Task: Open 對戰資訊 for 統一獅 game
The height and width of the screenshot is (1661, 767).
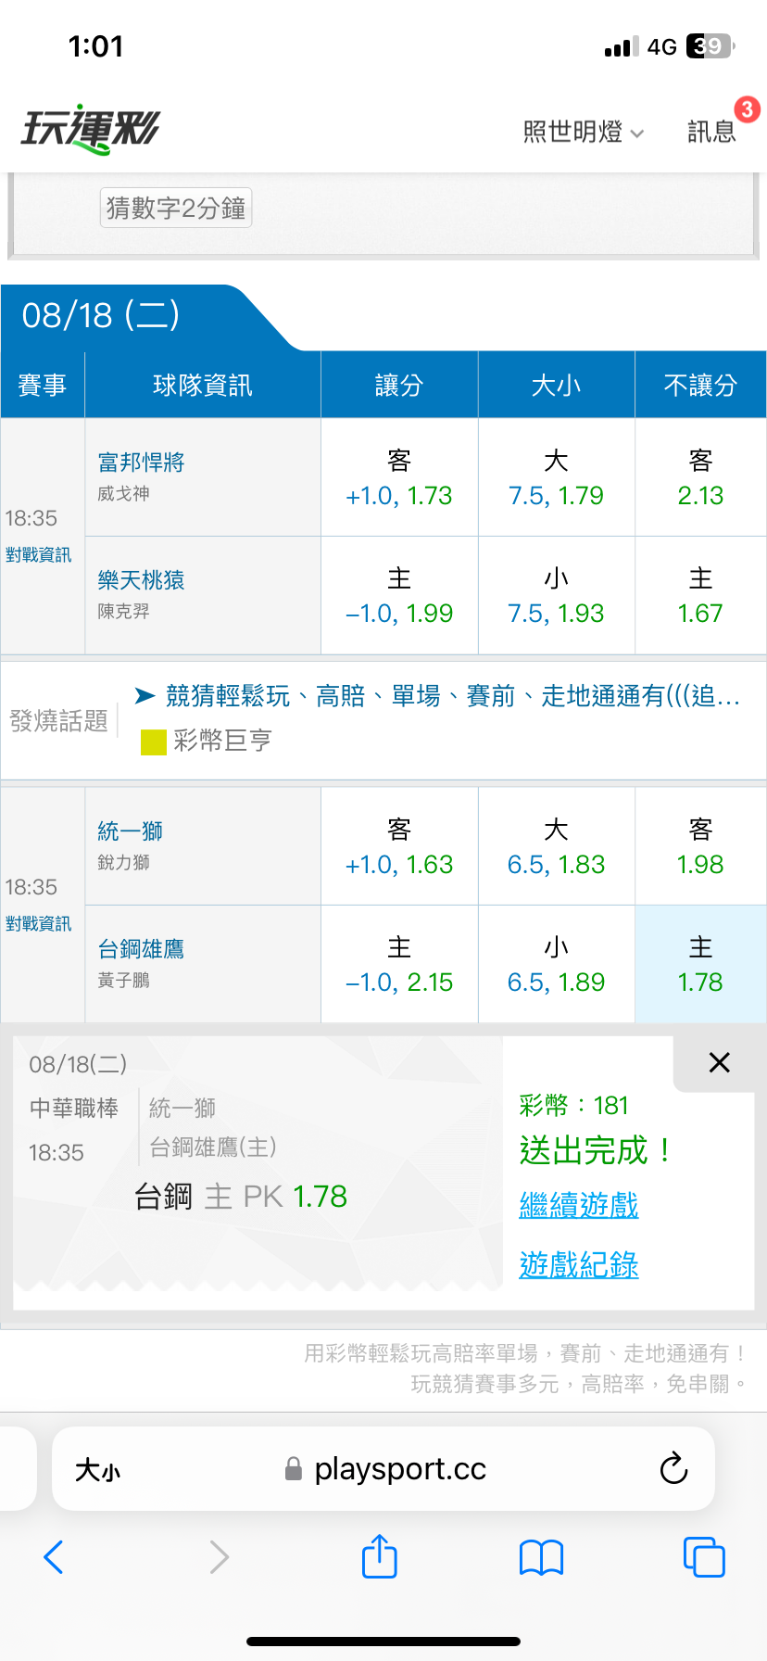Action: pyautogui.click(x=38, y=924)
